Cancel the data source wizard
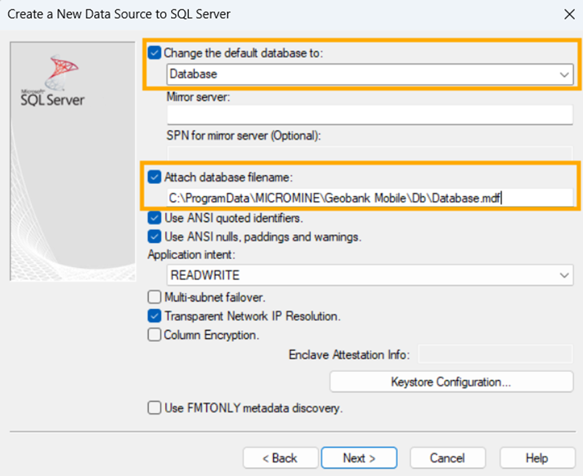 coord(447,458)
